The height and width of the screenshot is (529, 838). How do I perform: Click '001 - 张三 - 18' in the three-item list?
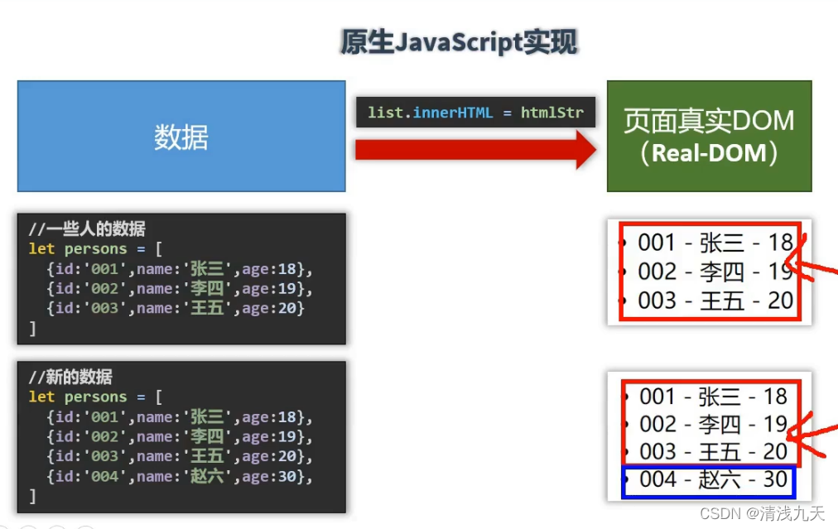point(715,243)
